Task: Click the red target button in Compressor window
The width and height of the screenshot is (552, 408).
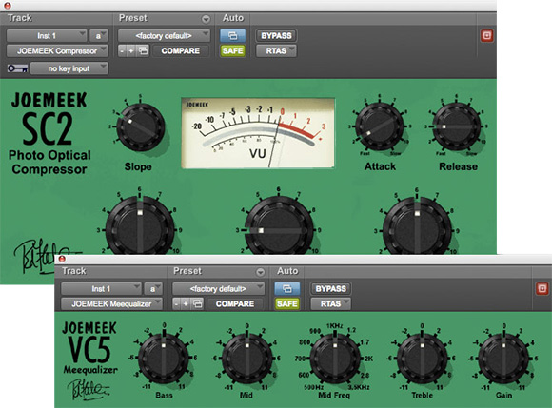Action: click(487, 35)
